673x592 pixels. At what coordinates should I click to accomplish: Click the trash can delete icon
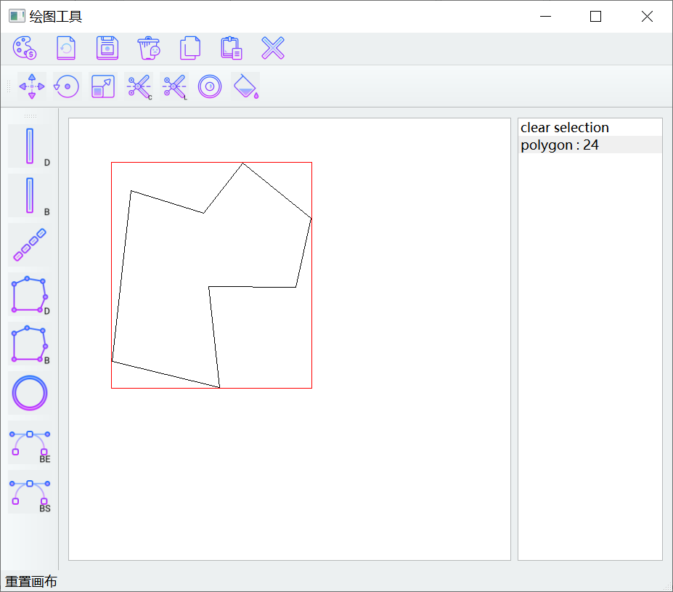(x=149, y=48)
